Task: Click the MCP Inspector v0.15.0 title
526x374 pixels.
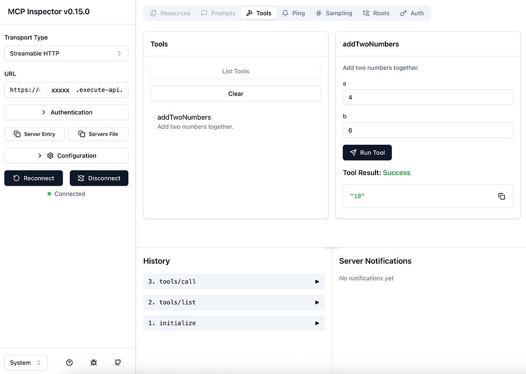Action: click(49, 12)
